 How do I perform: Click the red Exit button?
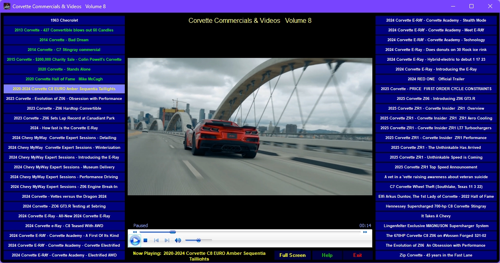point(358,255)
